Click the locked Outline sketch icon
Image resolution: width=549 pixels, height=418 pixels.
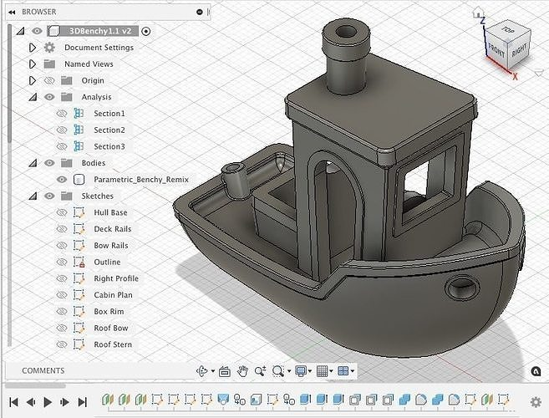(79, 262)
